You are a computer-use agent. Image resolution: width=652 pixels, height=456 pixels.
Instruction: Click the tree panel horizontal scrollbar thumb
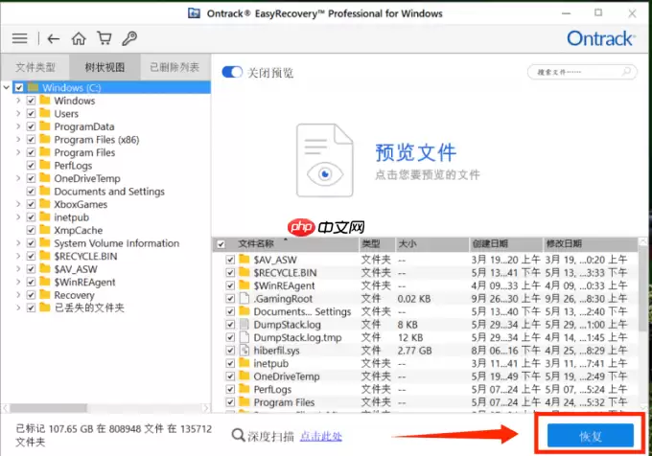tap(49, 408)
